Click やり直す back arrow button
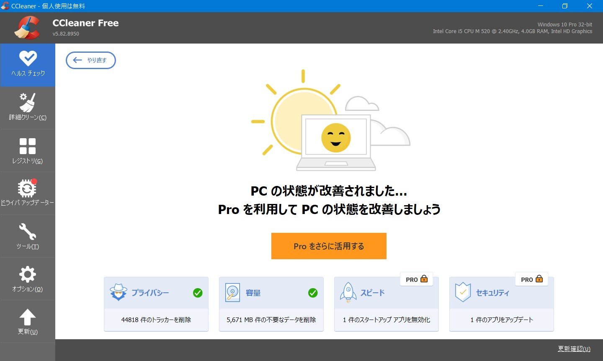603x361 pixels. 91,60
